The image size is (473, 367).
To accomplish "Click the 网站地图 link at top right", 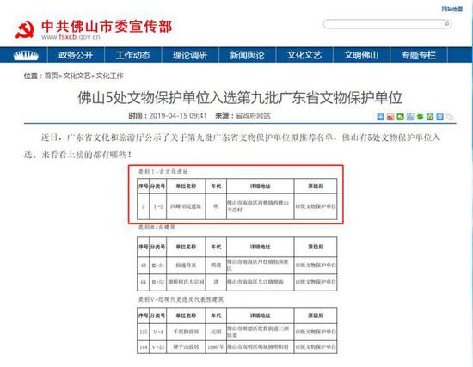I will coord(451,9).
